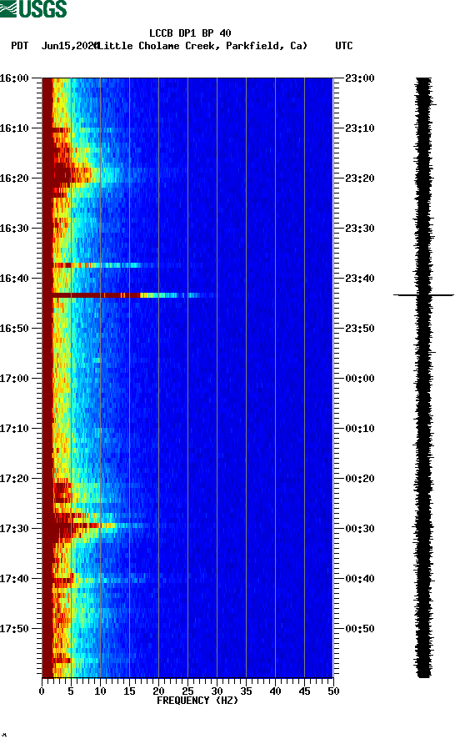Click the 23:00 UTC time label

pos(360,78)
